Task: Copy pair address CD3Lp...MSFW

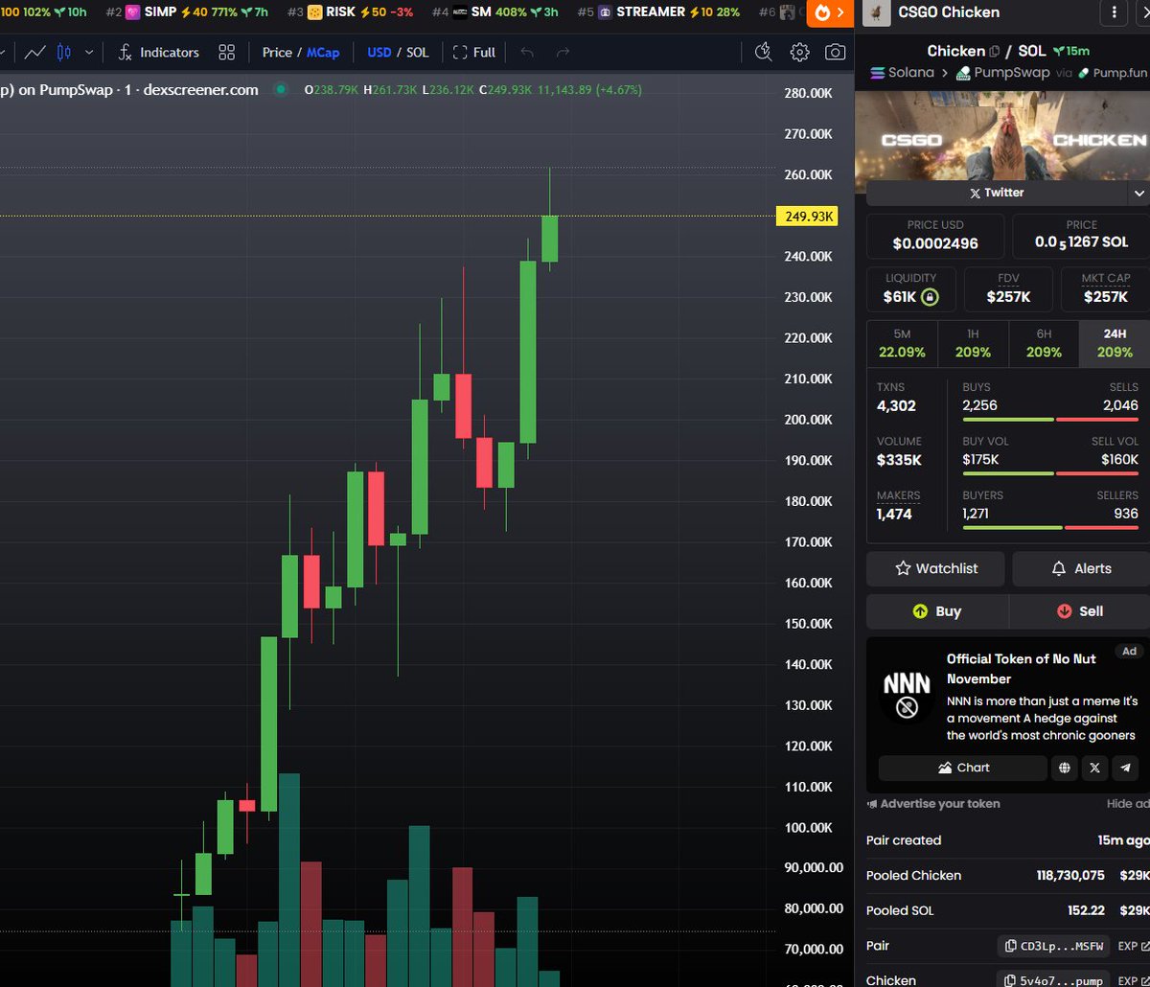Action: pos(1053,946)
